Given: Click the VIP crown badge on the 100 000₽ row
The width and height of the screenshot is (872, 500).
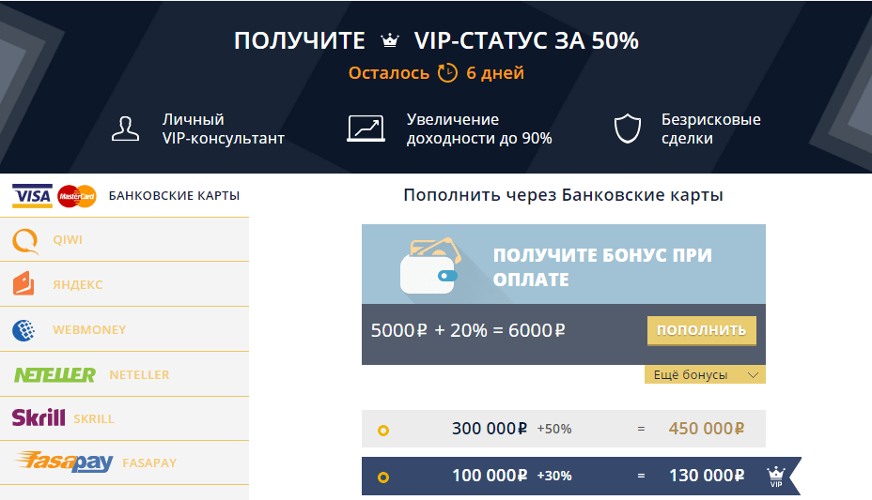Looking at the screenshot, I should [x=776, y=477].
